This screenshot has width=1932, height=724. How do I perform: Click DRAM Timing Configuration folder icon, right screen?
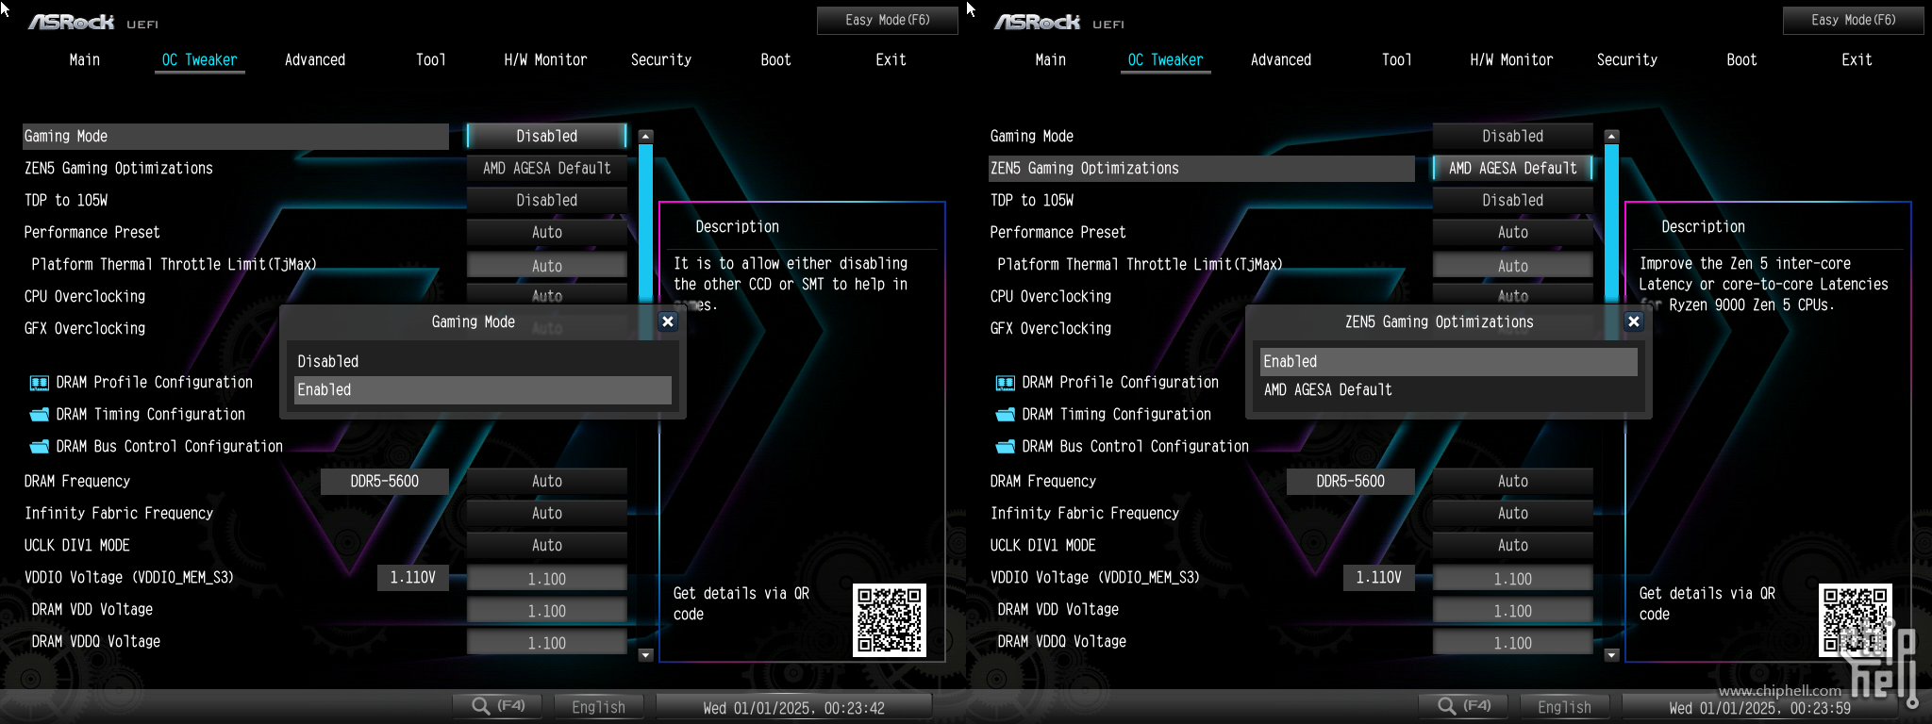[x=1005, y=415]
